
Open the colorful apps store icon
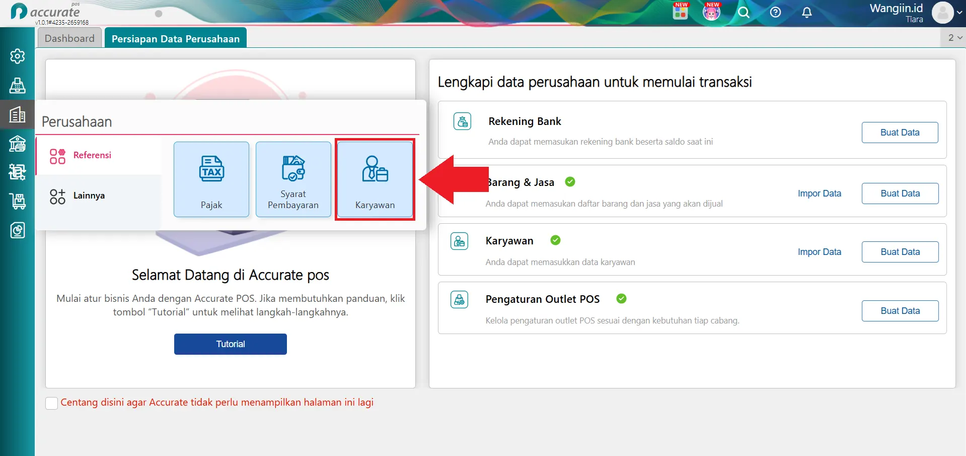click(680, 12)
